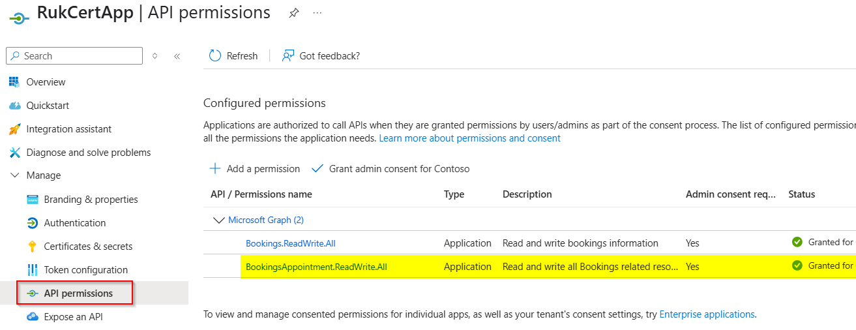
Task: Click the RukCertApp application logo icon
Action: (x=19, y=18)
